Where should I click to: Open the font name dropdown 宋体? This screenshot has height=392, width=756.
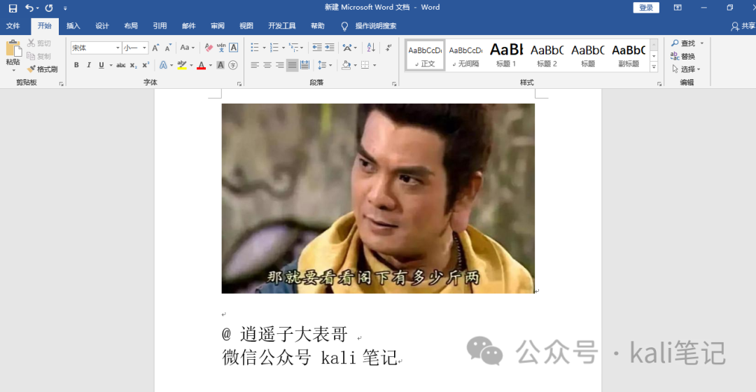(x=95, y=48)
